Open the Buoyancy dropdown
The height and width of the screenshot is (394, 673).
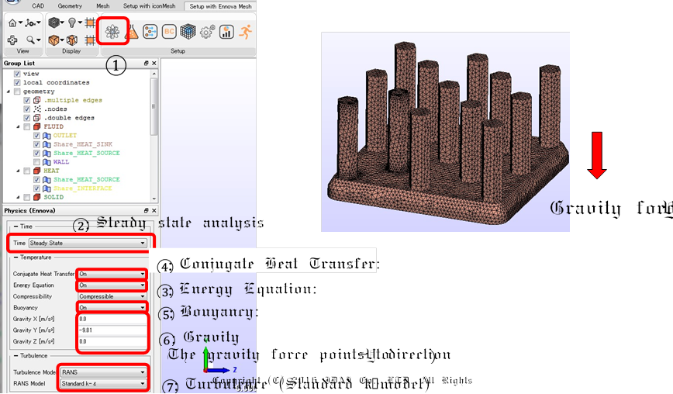[112, 308]
